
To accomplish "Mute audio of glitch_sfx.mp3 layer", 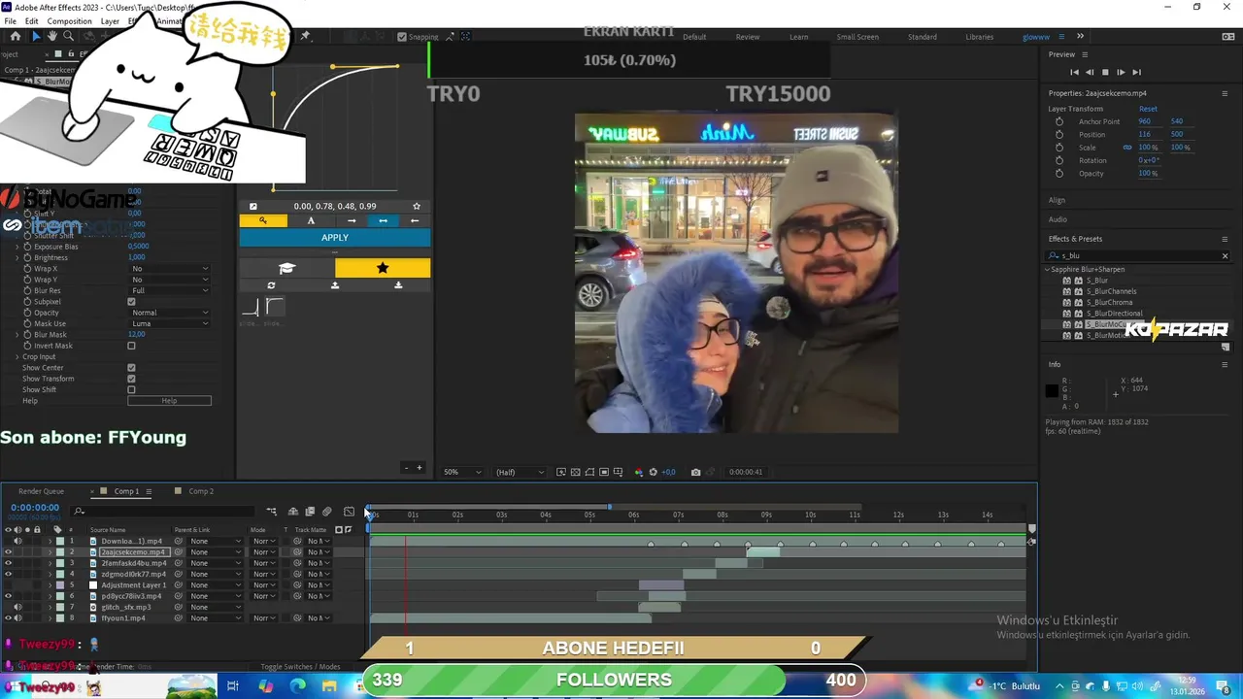I will (17, 607).
